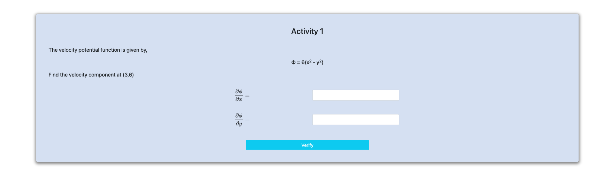Click the ∂y denominator symbol

click(x=239, y=124)
